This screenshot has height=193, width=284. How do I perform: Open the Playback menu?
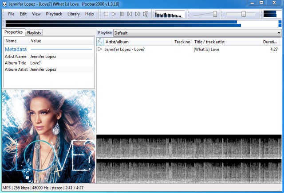[x=54, y=14]
